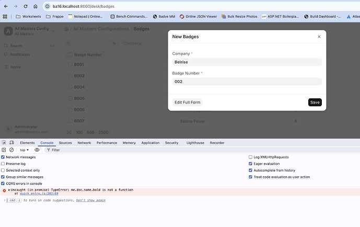Switch to the Sources tab
The width and height of the screenshot is (360, 227).
point(65,143)
